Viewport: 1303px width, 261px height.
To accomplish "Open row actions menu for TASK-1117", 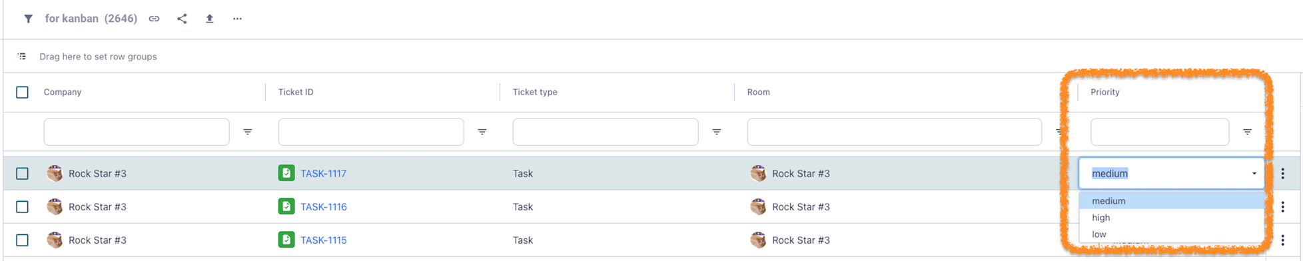I will pos(1283,173).
